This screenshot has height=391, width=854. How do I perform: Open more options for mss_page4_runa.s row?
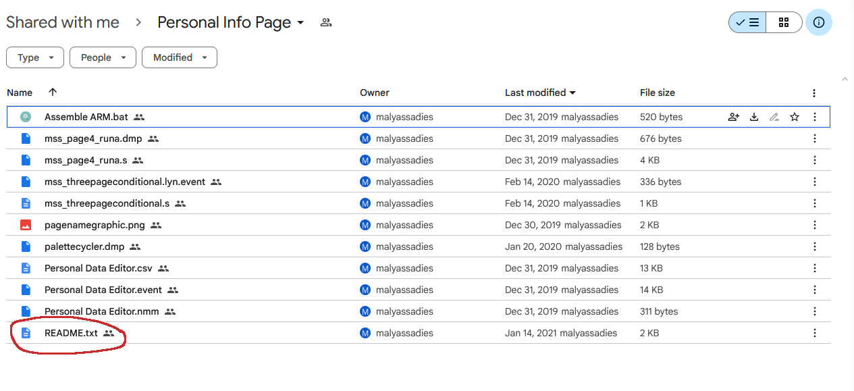click(815, 160)
